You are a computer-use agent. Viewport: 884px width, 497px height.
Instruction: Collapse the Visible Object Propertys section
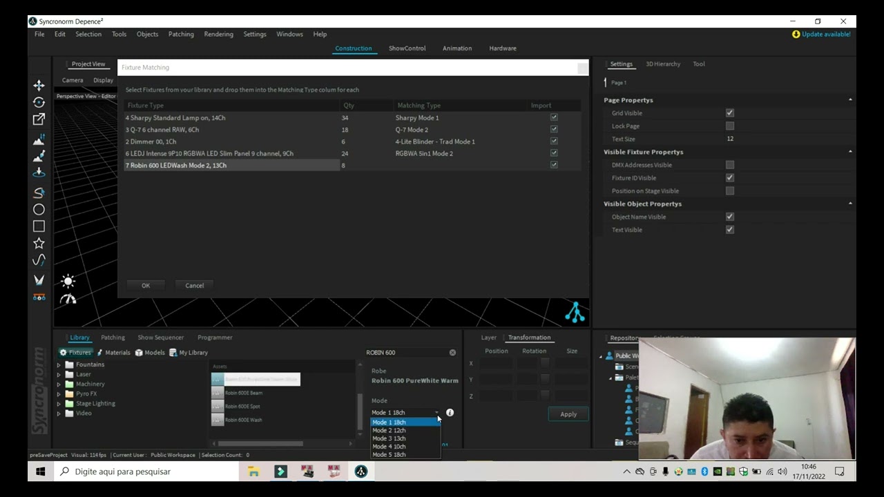tap(850, 203)
